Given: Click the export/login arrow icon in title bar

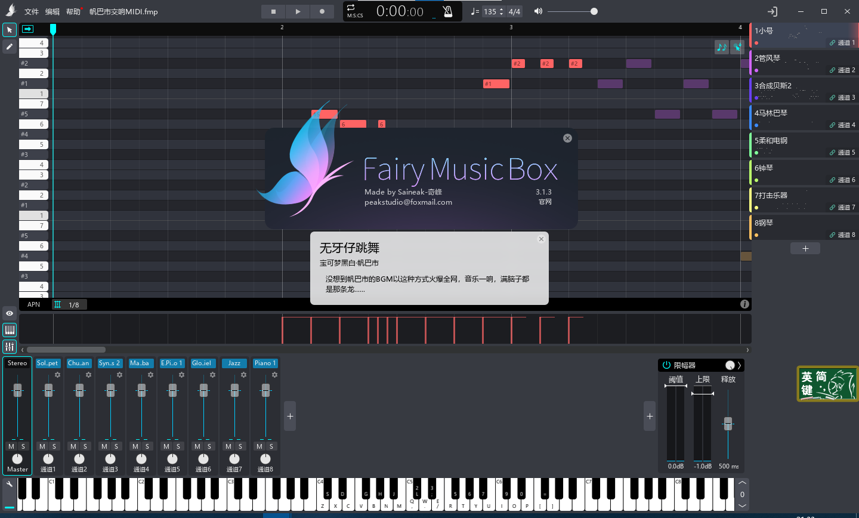Looking at the screenshot, I should point(772,11).
